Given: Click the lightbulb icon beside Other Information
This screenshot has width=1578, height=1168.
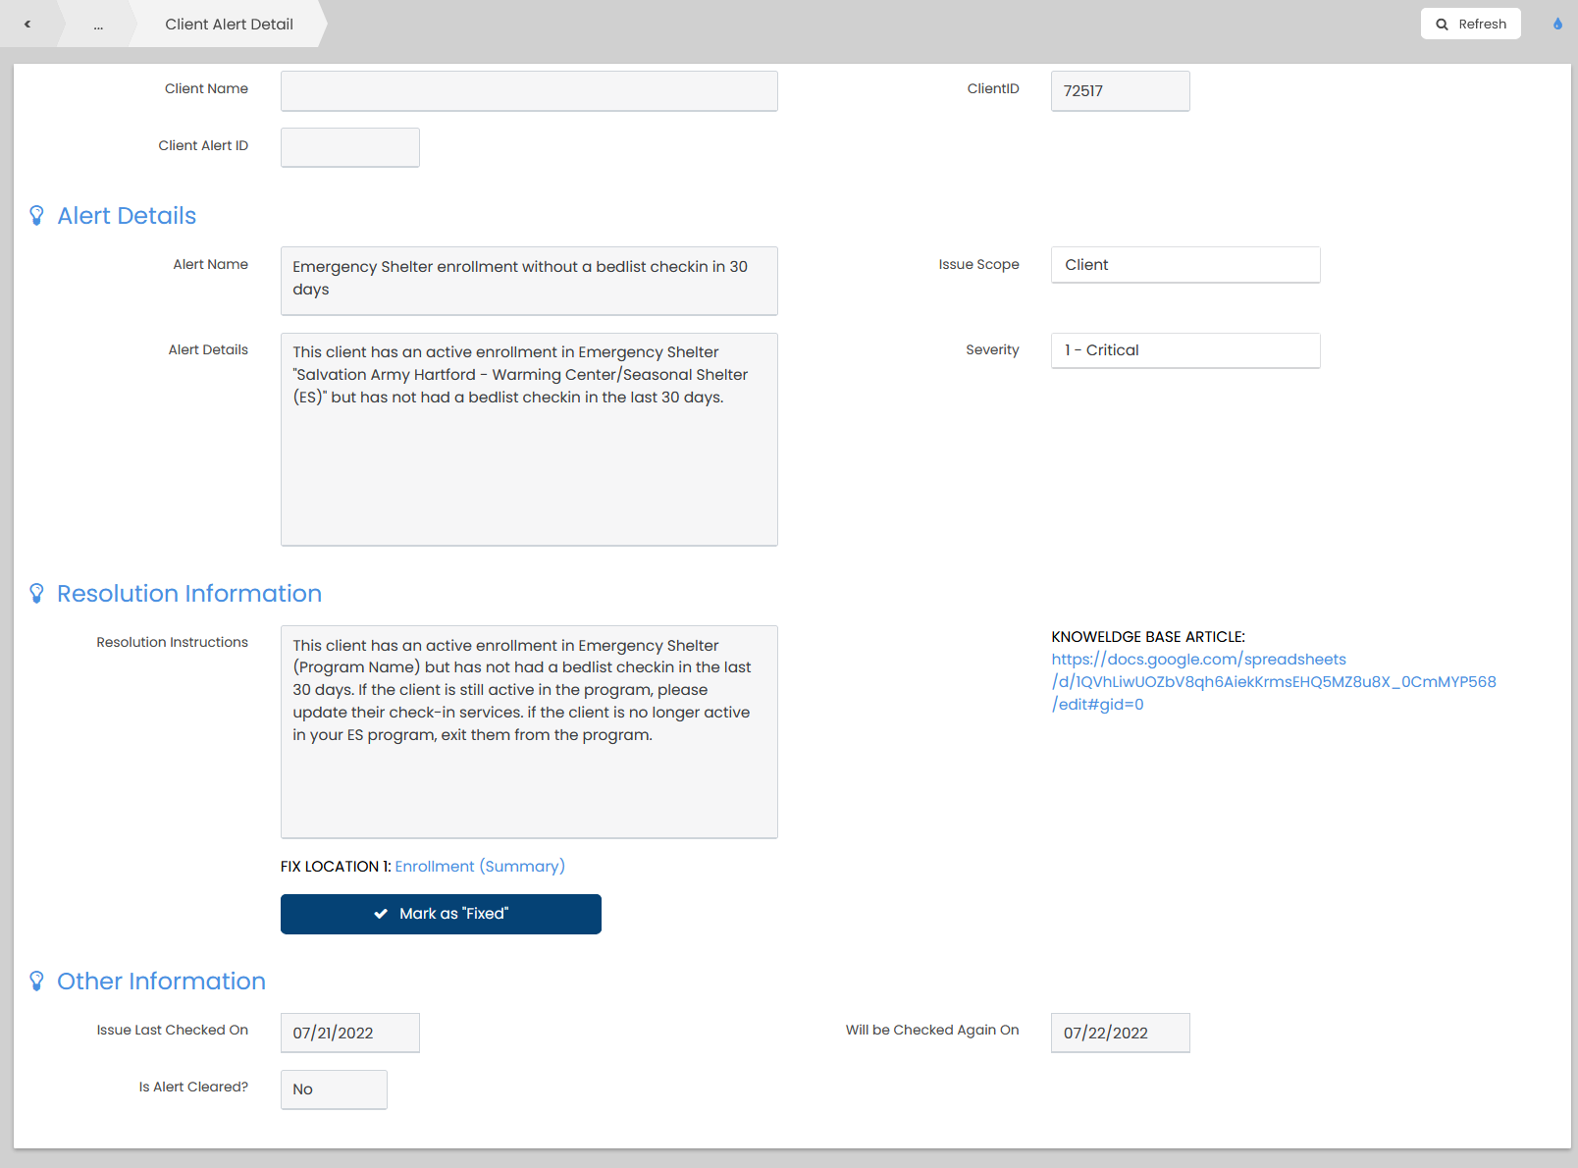Looking at the screenshot, I should pos(36,982).
